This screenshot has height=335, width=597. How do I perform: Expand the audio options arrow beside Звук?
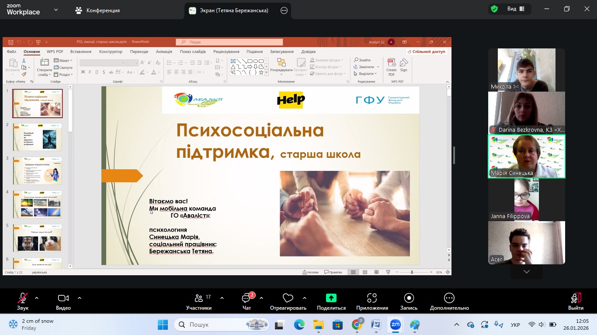click(x=37, y=298)
